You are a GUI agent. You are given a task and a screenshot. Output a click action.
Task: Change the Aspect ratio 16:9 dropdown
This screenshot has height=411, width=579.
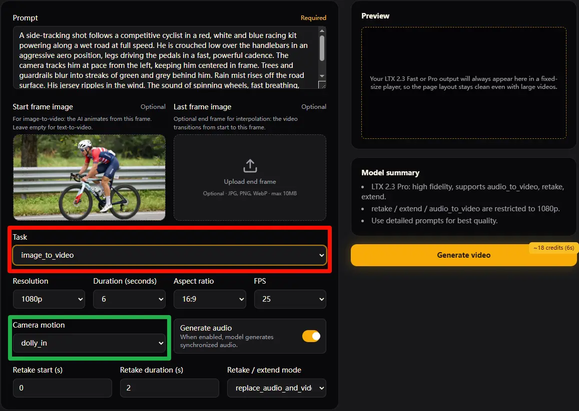(x=210, y=299)
